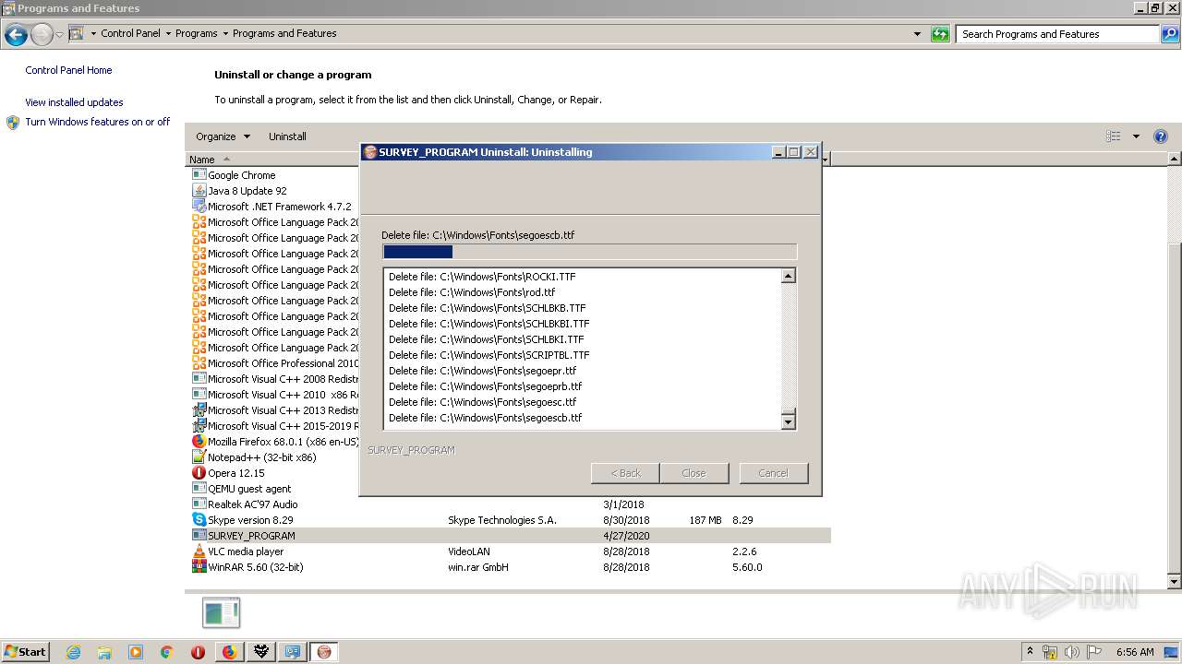Click the Opera 12.15 program icon
Image resolution: width=1182 pixels, height=664 pixels.
[x=199, y=473]
